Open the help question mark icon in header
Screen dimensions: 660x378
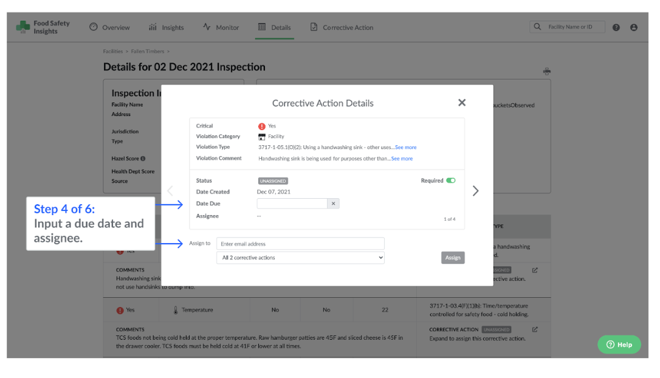(616, 27)
